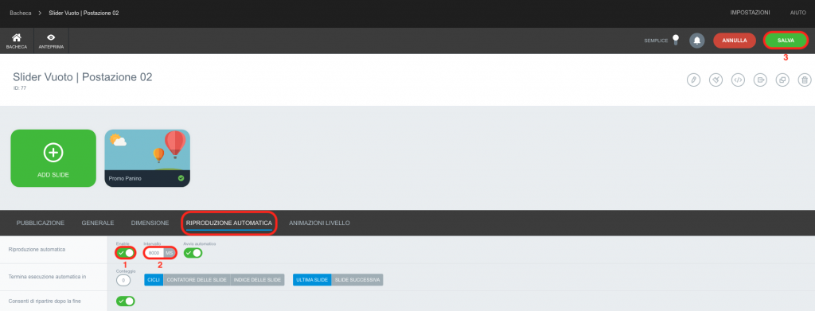Toggle the Semplice mode switch
The height and width of the screenshot is (311, 815).
click(x=676, y=40)
